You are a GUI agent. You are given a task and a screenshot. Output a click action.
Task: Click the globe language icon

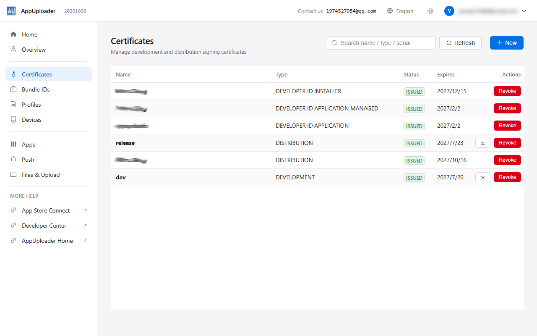pos(390,11)
